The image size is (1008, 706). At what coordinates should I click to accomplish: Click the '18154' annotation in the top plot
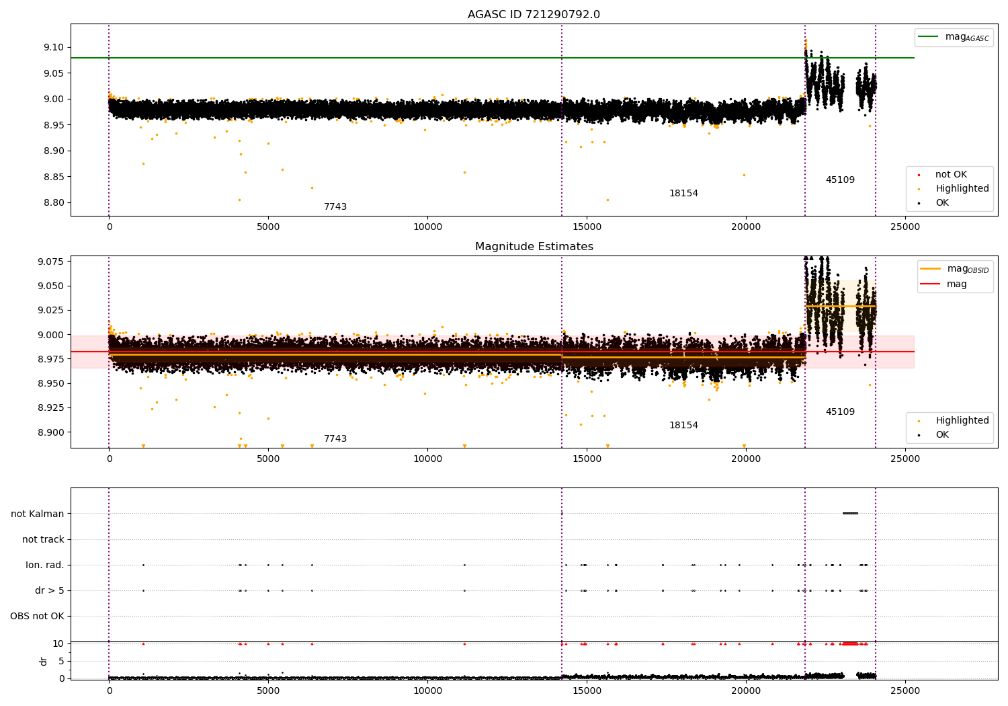683,194
